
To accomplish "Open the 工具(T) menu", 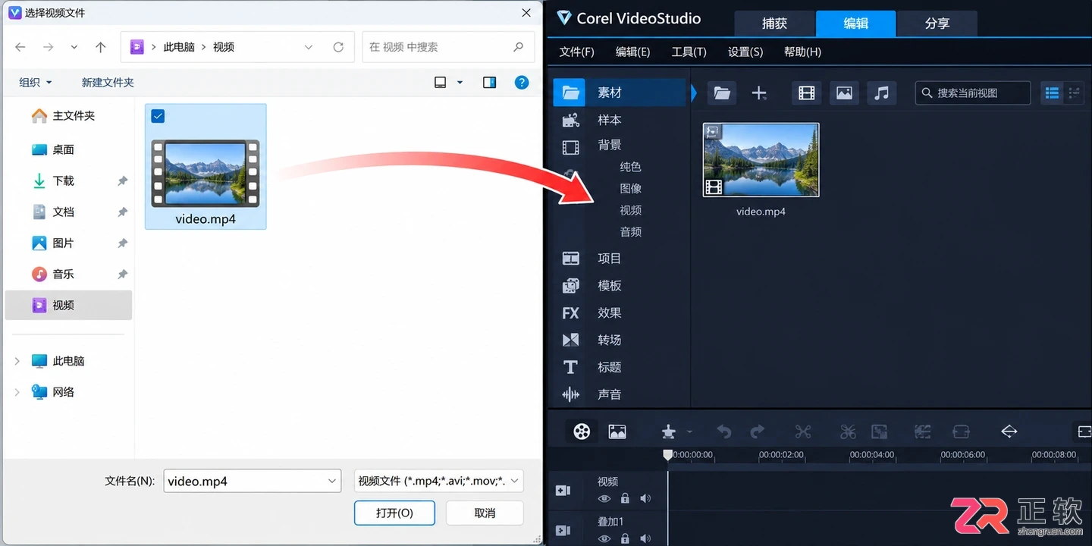I will (x=689, y=52).
